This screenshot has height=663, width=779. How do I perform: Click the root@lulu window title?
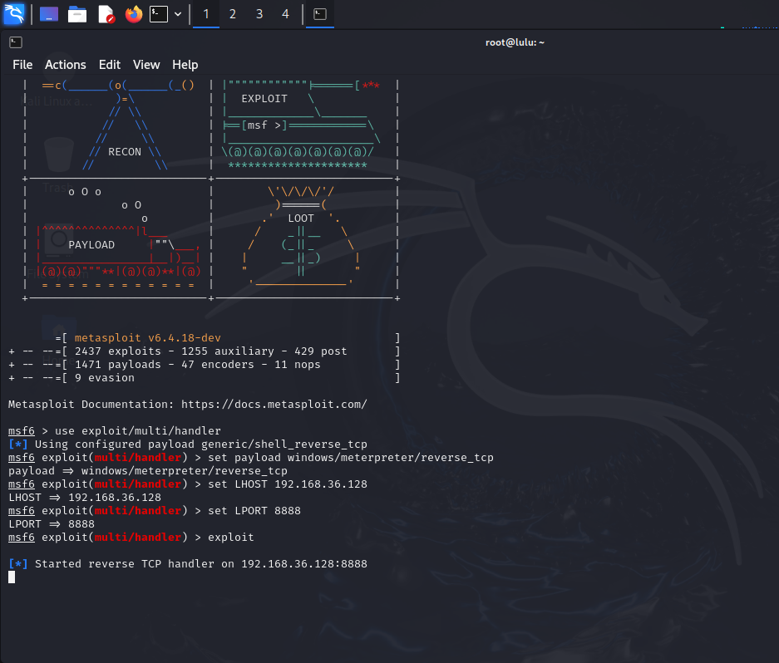coord(515,42)
